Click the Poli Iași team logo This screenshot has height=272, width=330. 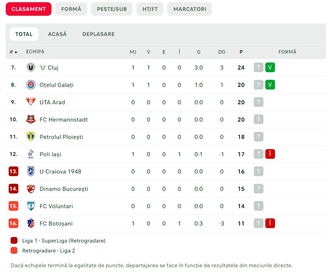tap(31, 154)
